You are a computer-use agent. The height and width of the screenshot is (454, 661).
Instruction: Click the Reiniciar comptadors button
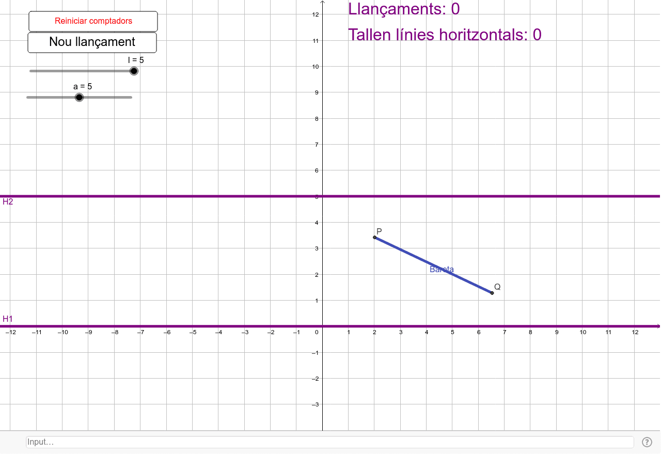[93, 21]
